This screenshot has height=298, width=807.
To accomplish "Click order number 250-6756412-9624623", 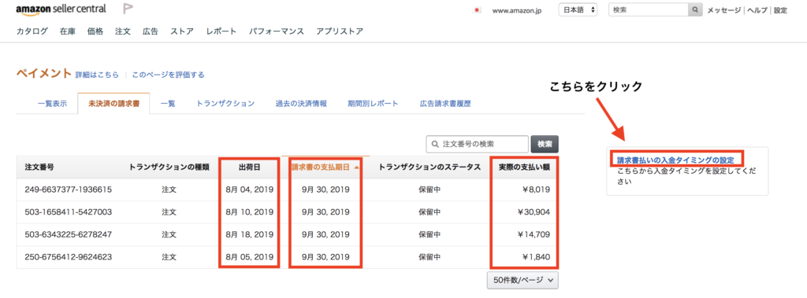I will pos(69,256).
